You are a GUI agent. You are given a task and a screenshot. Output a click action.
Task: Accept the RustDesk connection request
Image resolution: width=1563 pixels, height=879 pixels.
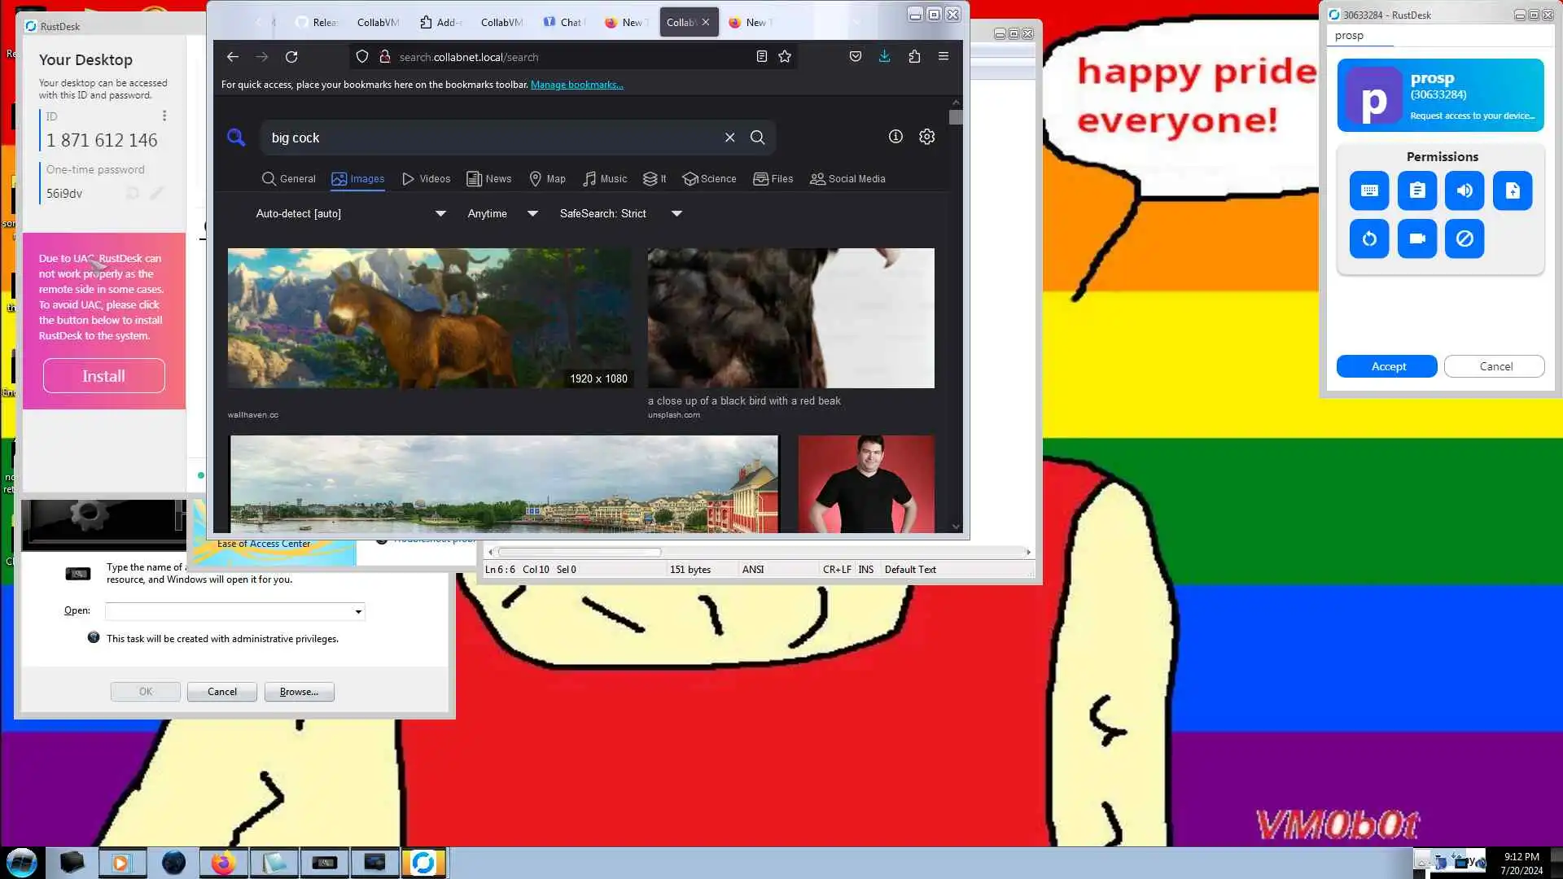click(x=1387, y=366)
